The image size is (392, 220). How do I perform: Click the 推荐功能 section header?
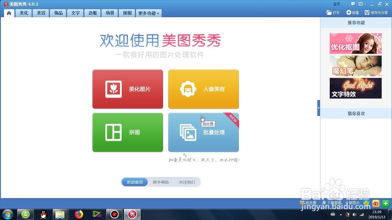[356, 23]
